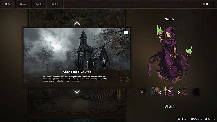Select the black-hat witch hero portrait
The height and width of the screenshot is (122, 217).
[143, 91]
